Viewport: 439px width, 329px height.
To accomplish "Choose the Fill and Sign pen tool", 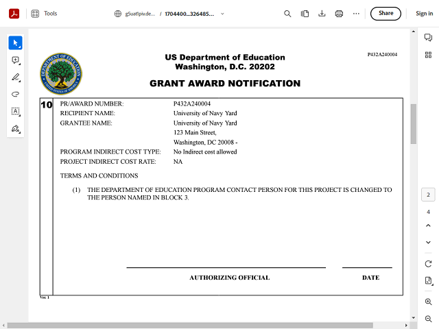I will (15, 129).
